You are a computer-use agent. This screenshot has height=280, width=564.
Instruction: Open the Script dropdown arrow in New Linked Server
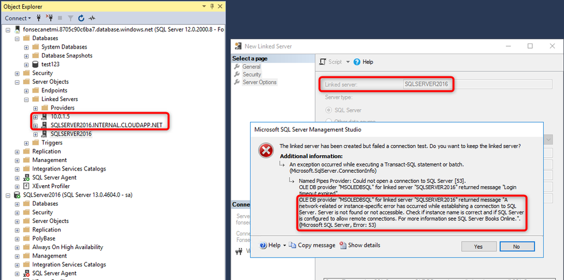tap(348, 62)
